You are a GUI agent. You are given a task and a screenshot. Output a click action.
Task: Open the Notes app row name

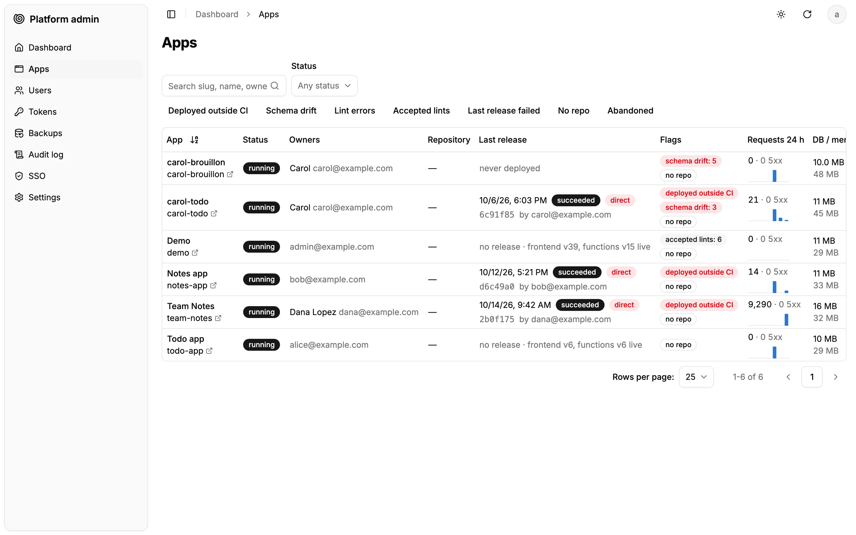click(187, 273)
